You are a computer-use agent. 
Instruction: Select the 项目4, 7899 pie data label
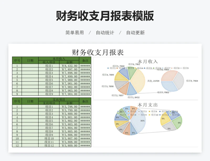[108, 75]
